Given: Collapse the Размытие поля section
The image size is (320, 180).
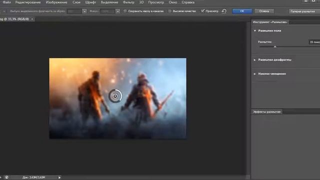Looking at the screenshot, I should click(x=254, y=31).
